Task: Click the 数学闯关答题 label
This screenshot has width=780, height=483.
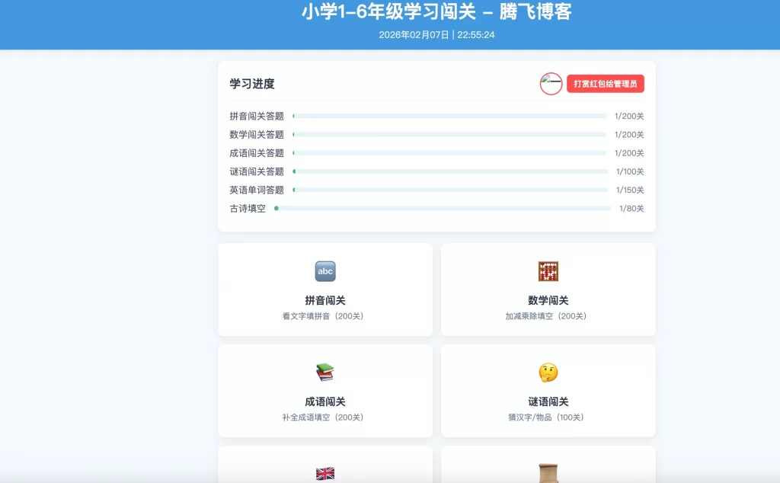Action: [257, 134]
